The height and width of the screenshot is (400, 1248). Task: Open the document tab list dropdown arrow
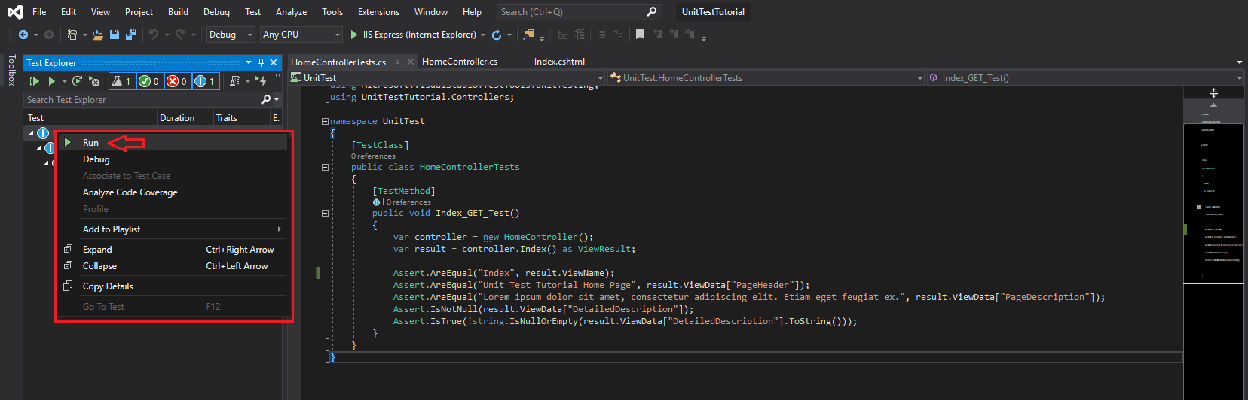pyautogui.click(x=1240, y=62)
